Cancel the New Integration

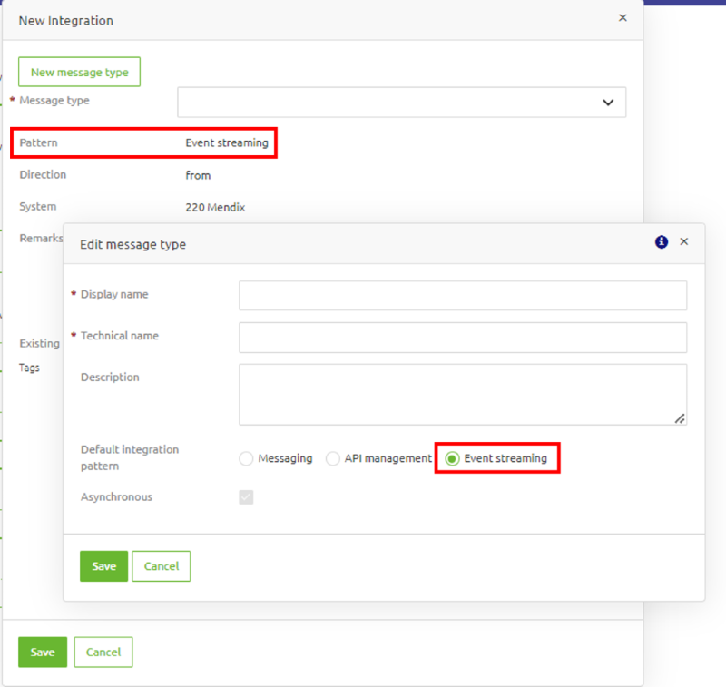coord(103,652)
